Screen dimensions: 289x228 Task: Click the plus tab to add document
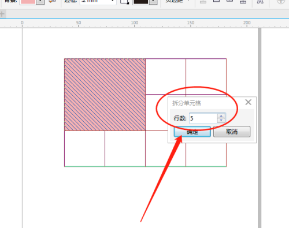(2, 14)
